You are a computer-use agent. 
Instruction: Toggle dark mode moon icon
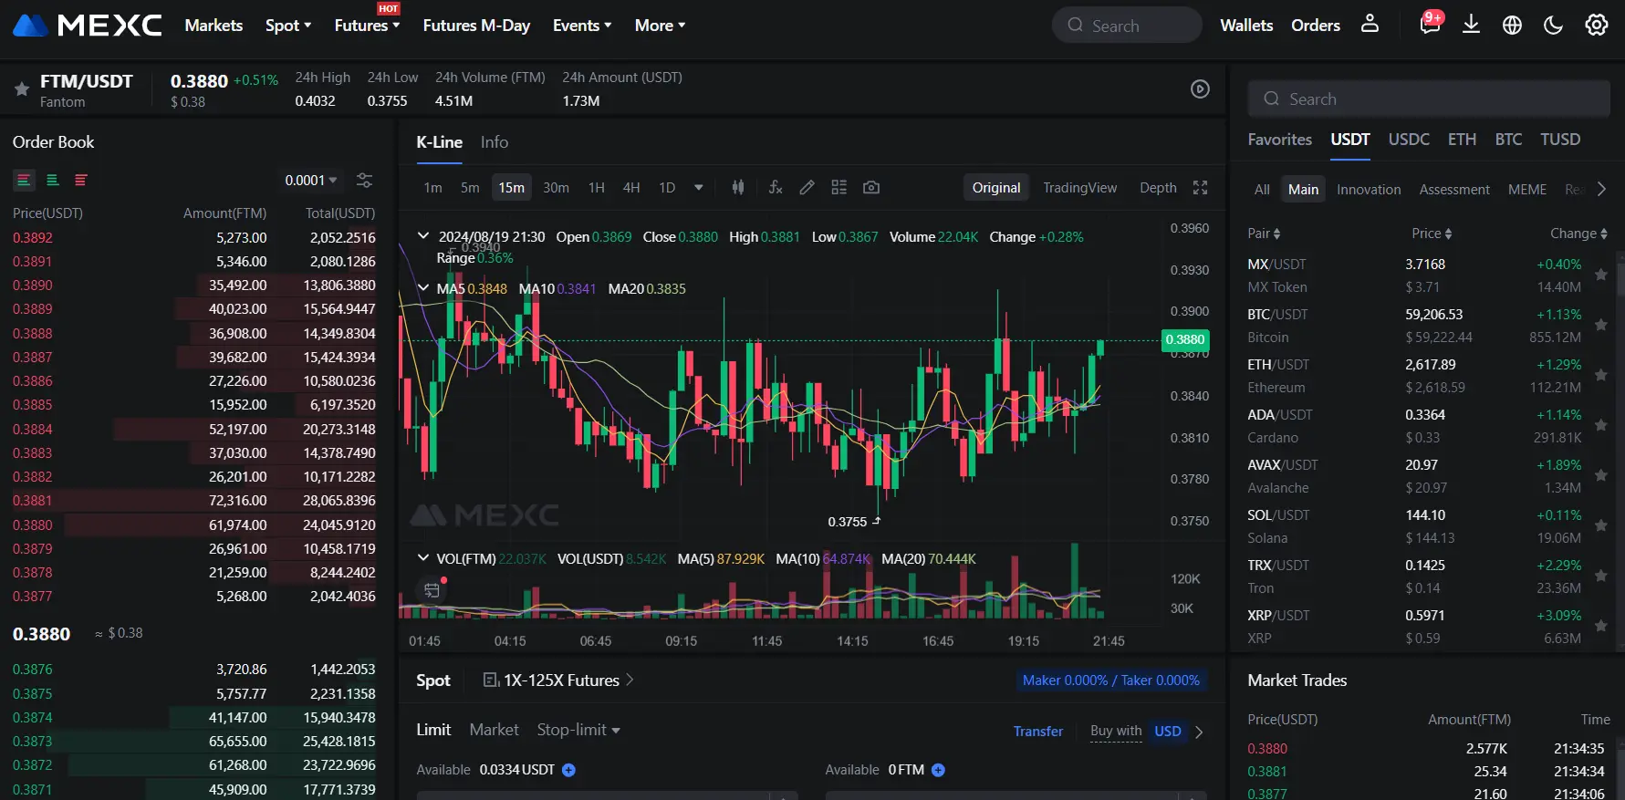pos(1553,25)
